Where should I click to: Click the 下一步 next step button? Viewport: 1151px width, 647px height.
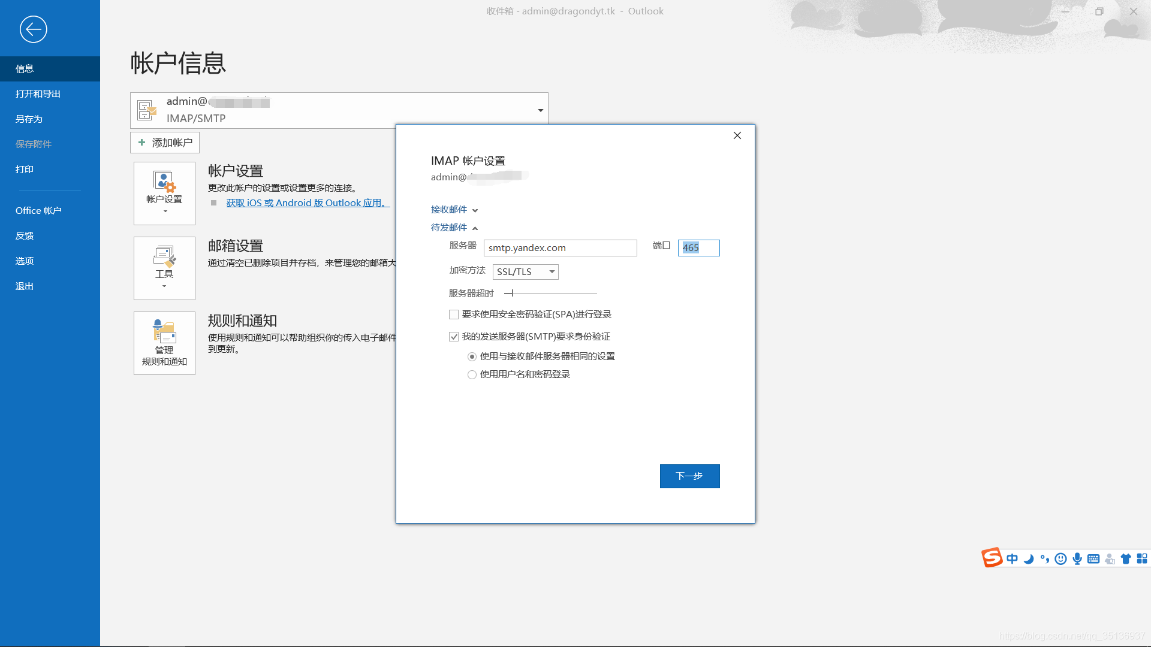(689, 476)
